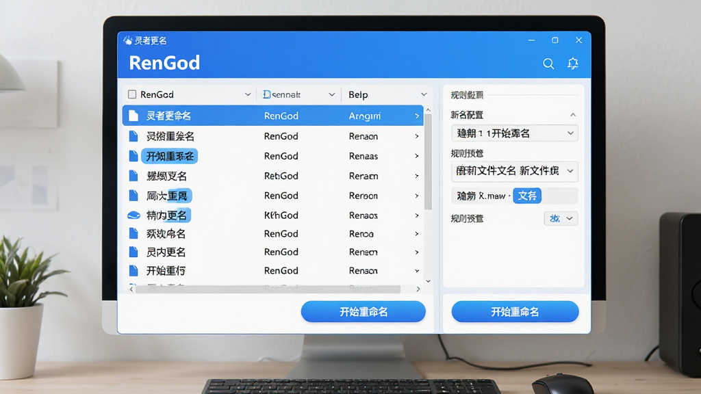Click the KfhGod cell
The height and width of the screenshot is (394, 701).
coord(281,215)
